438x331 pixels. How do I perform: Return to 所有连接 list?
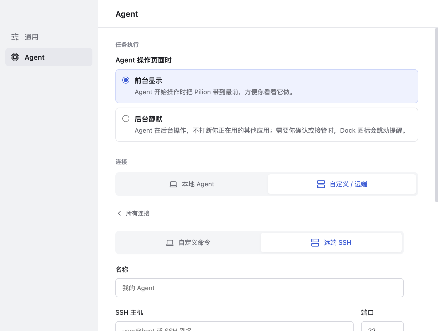tap(133, 213)
